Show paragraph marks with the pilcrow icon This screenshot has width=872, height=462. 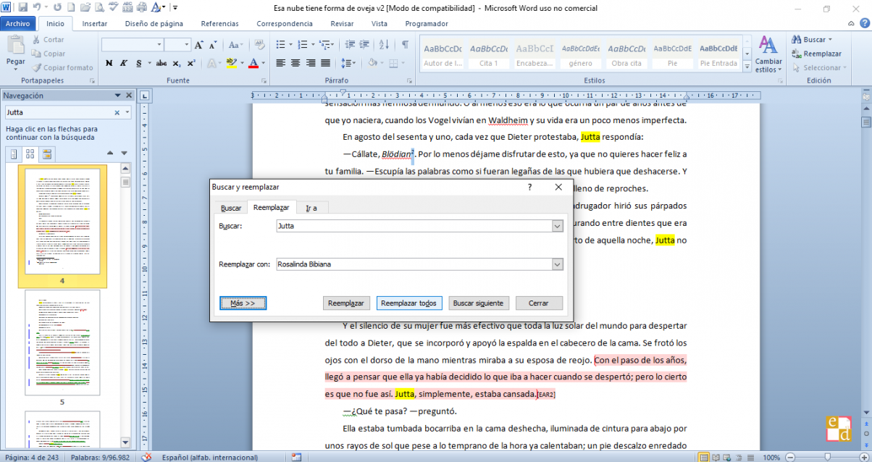click(x=405, y=45)
